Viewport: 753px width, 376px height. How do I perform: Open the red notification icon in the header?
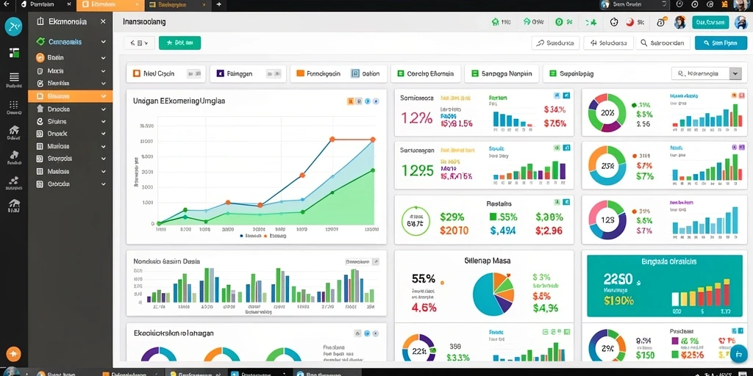pos(630,22)
